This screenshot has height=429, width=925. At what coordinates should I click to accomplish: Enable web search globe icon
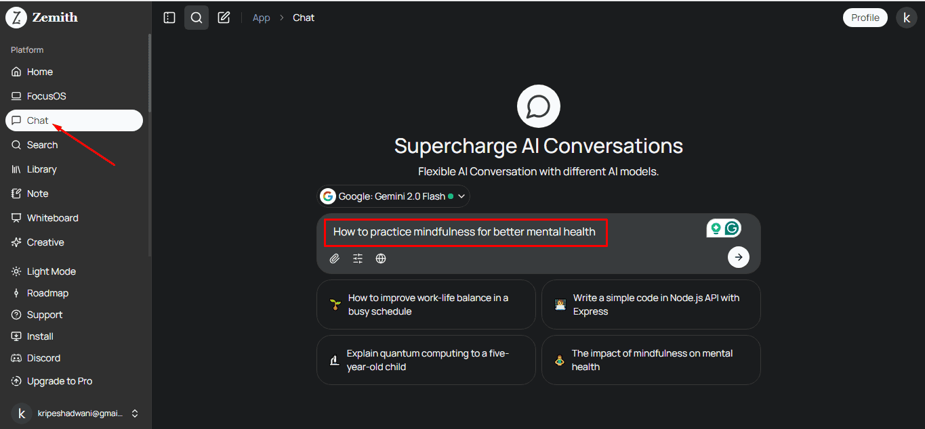[381, 258]
